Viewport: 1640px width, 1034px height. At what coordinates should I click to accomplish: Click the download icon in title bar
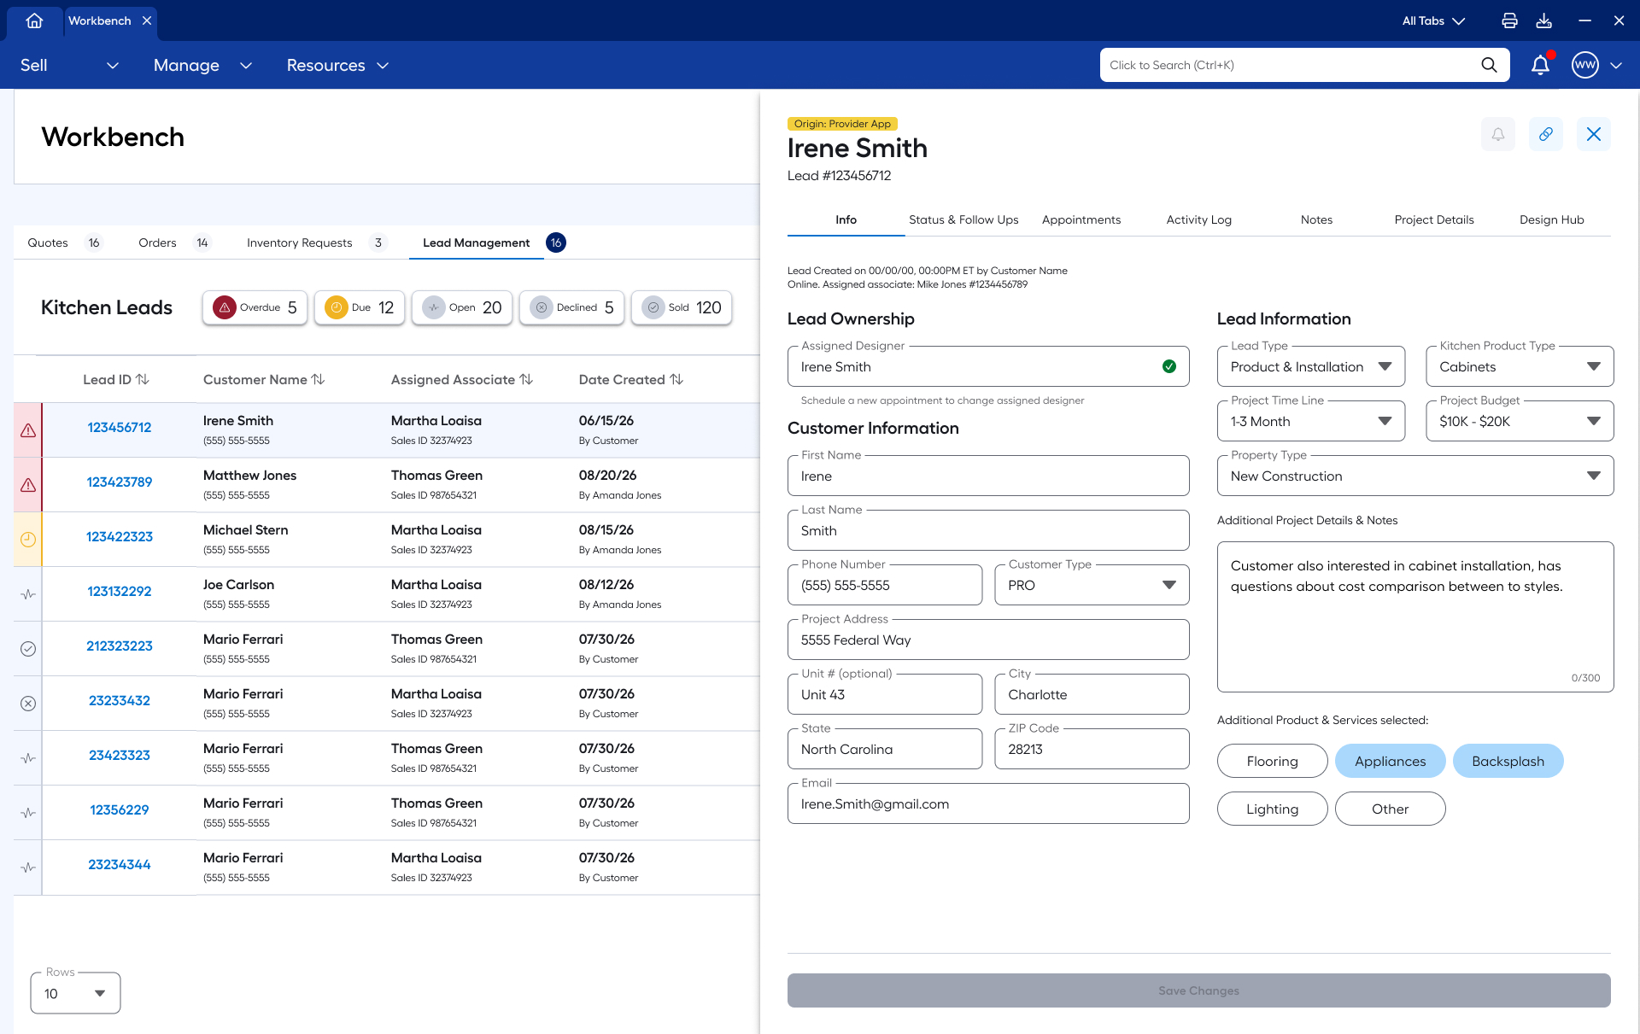tap(1543, 20)
